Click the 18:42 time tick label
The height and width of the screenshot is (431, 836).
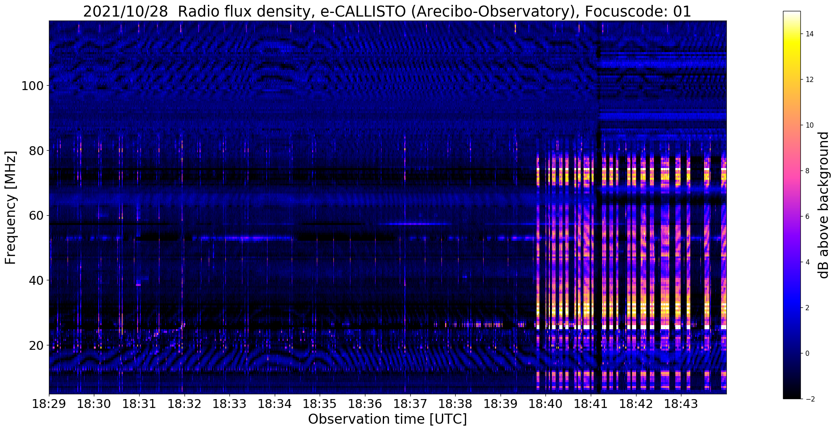click(x=636, y=404)
